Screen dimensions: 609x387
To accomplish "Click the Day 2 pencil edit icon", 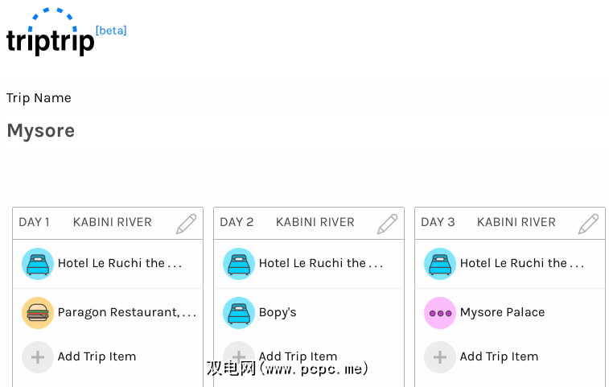I will click(387, 224).
